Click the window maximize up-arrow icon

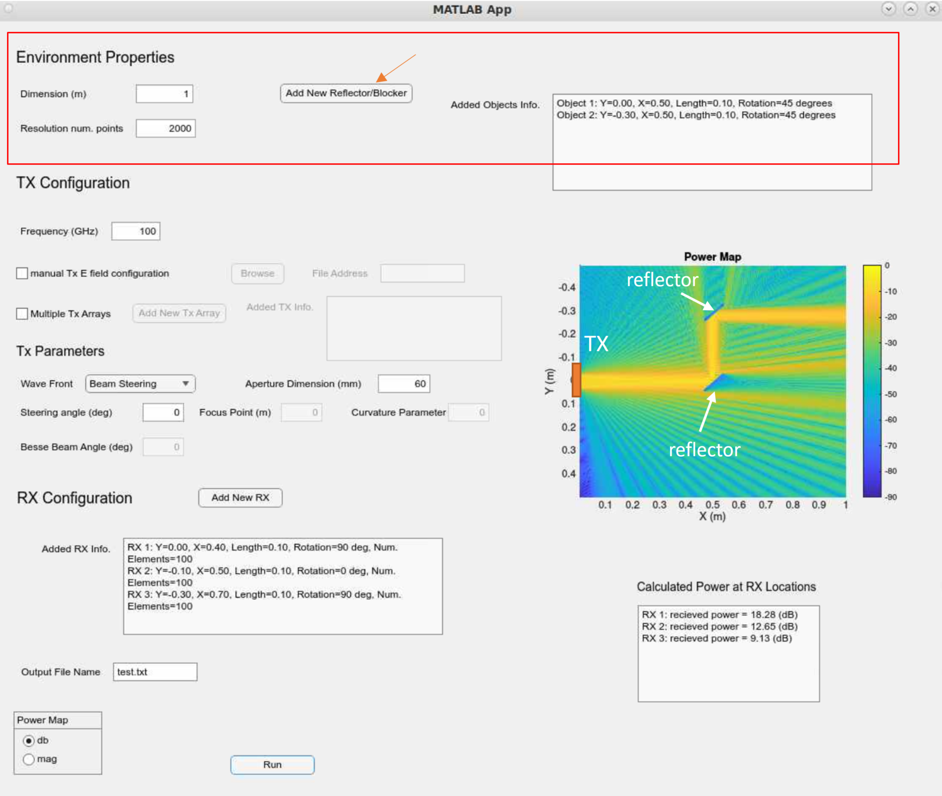(910, 9)
